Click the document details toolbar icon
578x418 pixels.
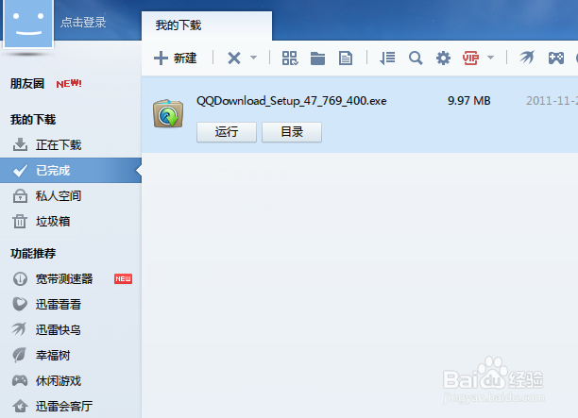click(x=346, y=58)
